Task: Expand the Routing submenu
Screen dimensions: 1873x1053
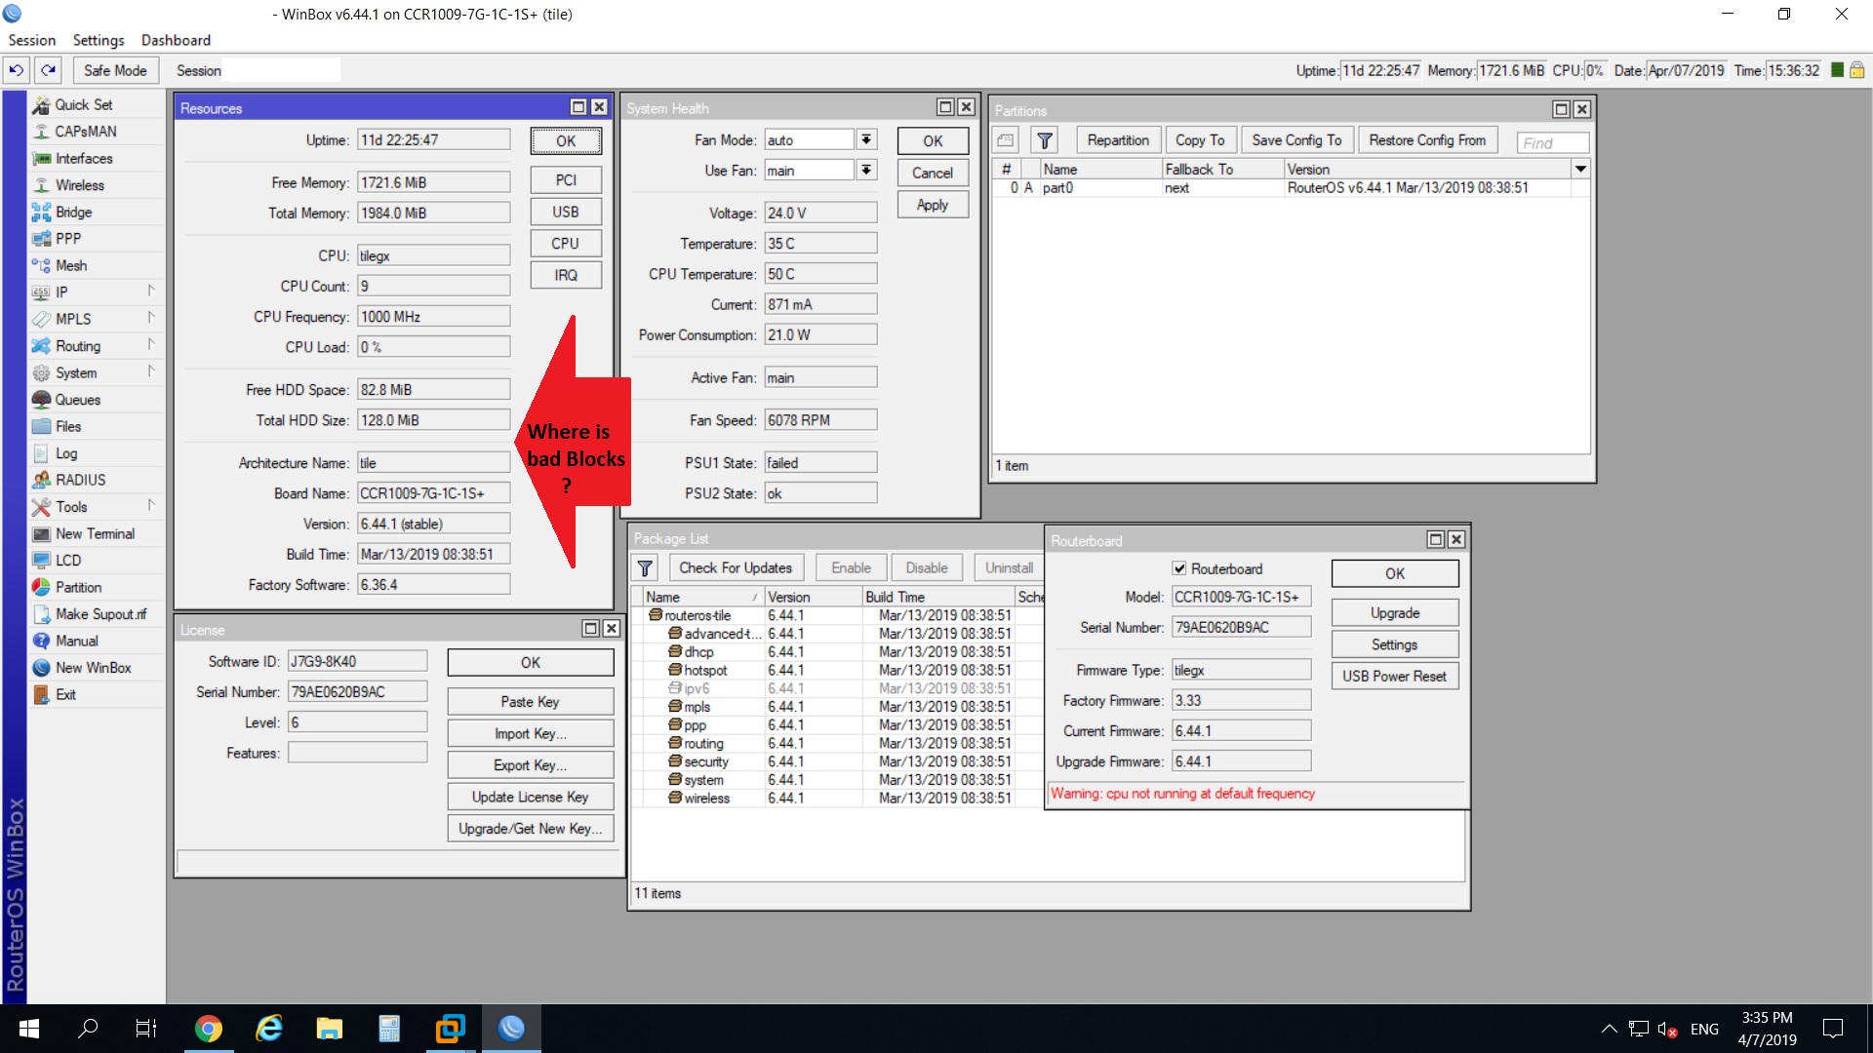Action: pyautogui.click(x=151, y=344)
